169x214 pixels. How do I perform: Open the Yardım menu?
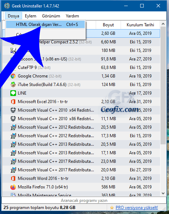tap(72, 16)
